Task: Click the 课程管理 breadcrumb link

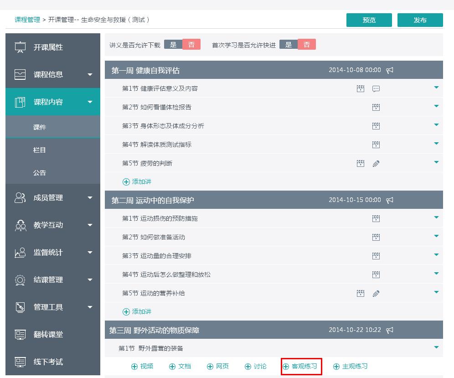Action: click(x=27, y=20)
